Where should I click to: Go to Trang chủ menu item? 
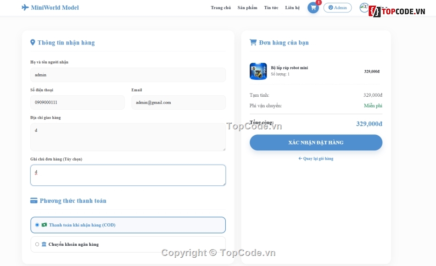coord(221,8)
